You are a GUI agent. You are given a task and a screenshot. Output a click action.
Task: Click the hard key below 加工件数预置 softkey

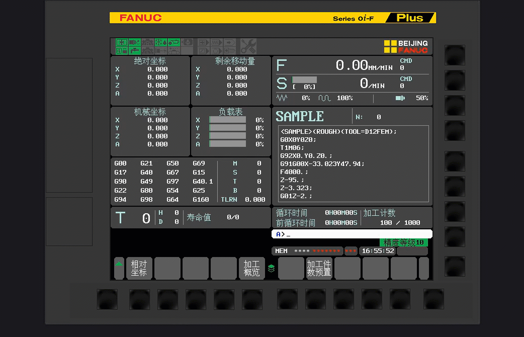point(315,299)
